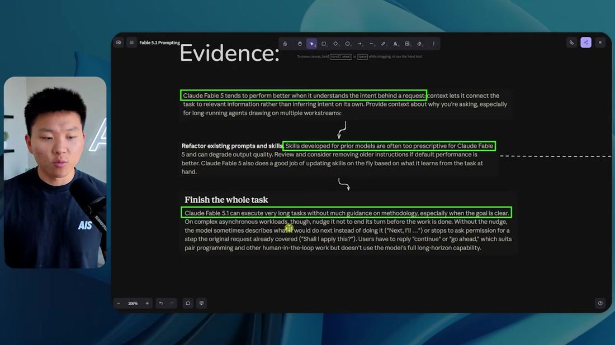Collapse the right sidebar with double chevron
Image resolution: width=615 pixels, height=345 pixels.
pyautogui.click(x=600, y=42)
